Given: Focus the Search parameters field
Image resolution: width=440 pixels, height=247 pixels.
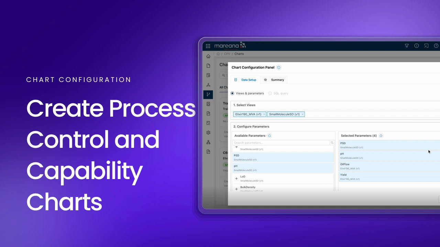Looking at the screenshot, I should (x=281, y=143).
